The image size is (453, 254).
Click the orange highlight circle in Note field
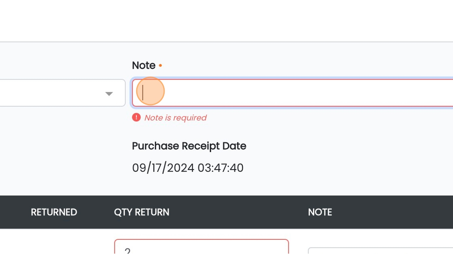click(x=150, y=91)
